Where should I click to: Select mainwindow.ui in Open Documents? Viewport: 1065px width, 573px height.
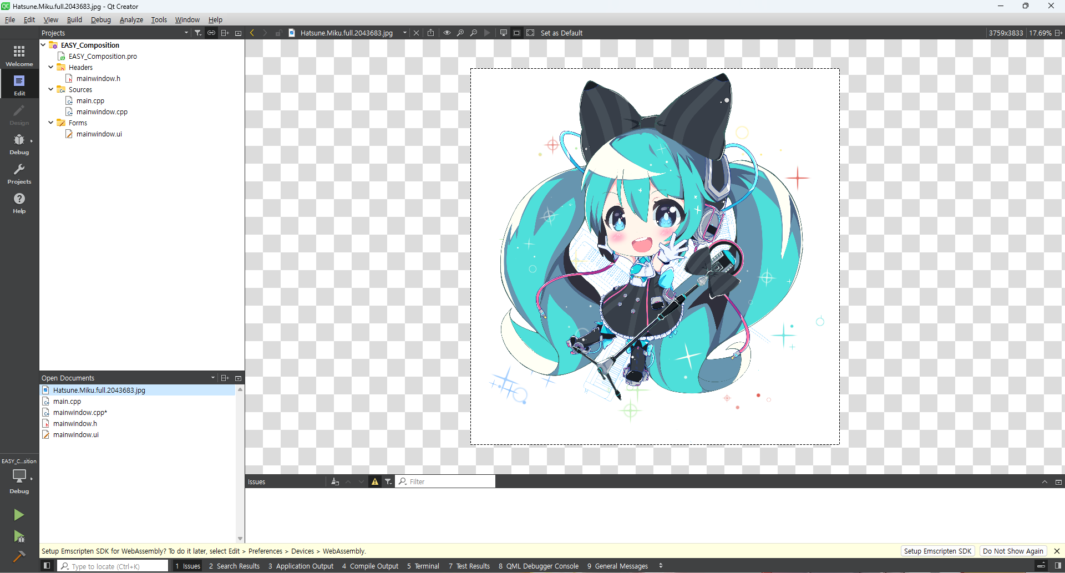click(x=76, y=434)
